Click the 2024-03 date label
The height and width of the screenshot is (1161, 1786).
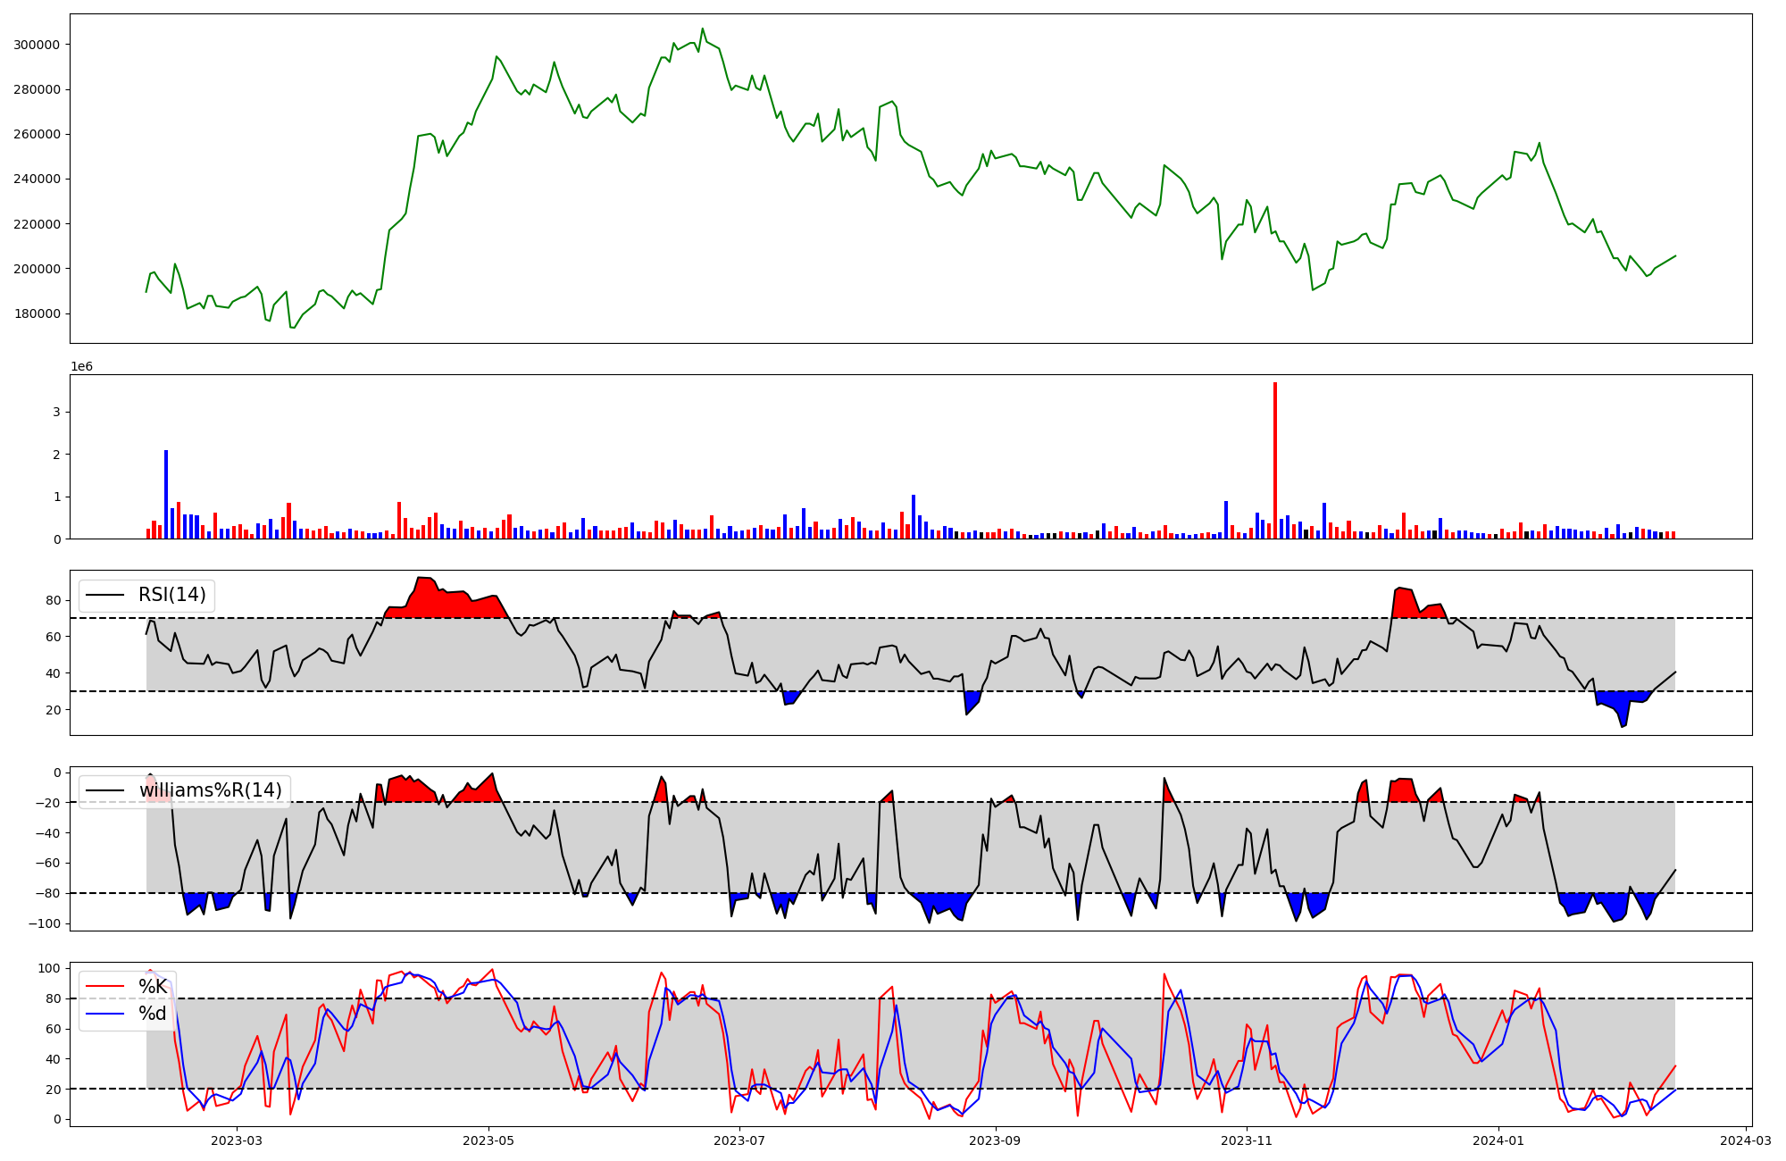1745,1140
